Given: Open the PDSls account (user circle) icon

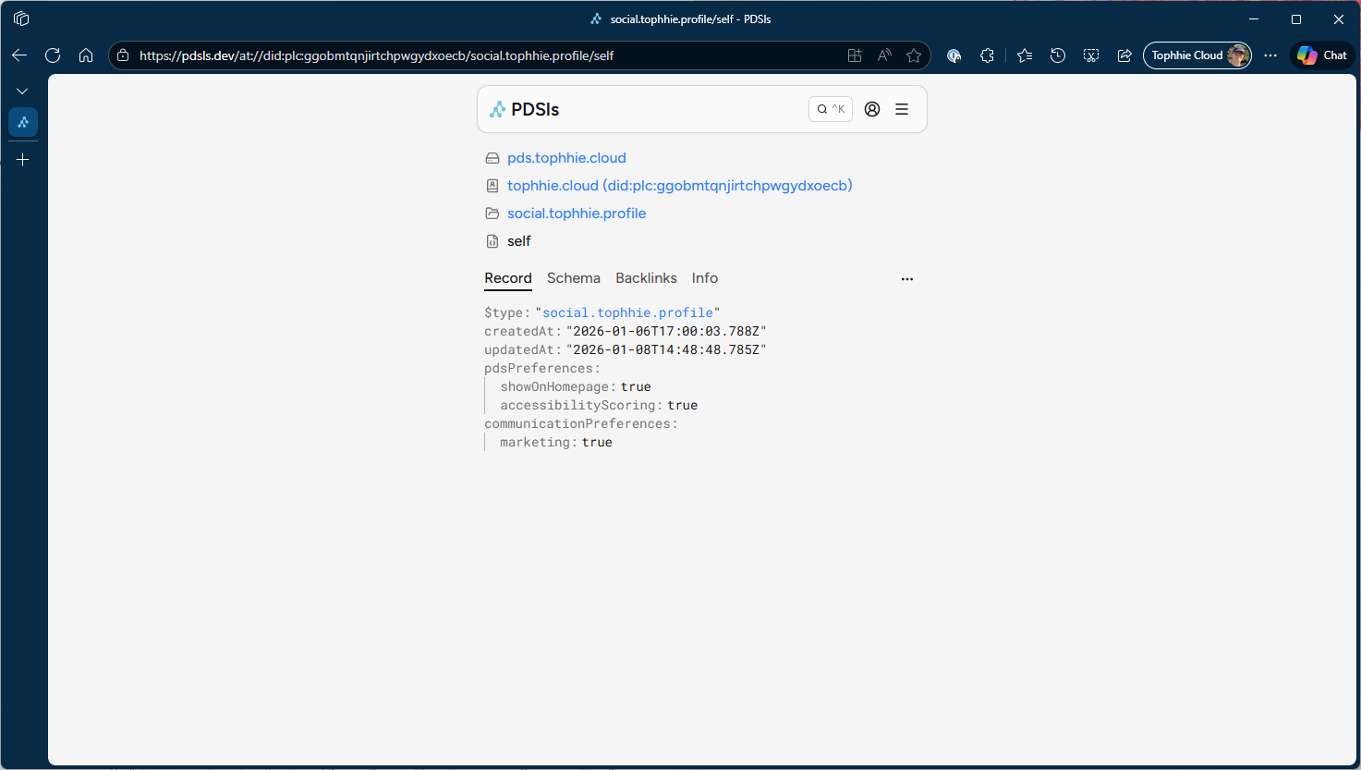Looking at the screenshot, I should (x=871, y=109).
